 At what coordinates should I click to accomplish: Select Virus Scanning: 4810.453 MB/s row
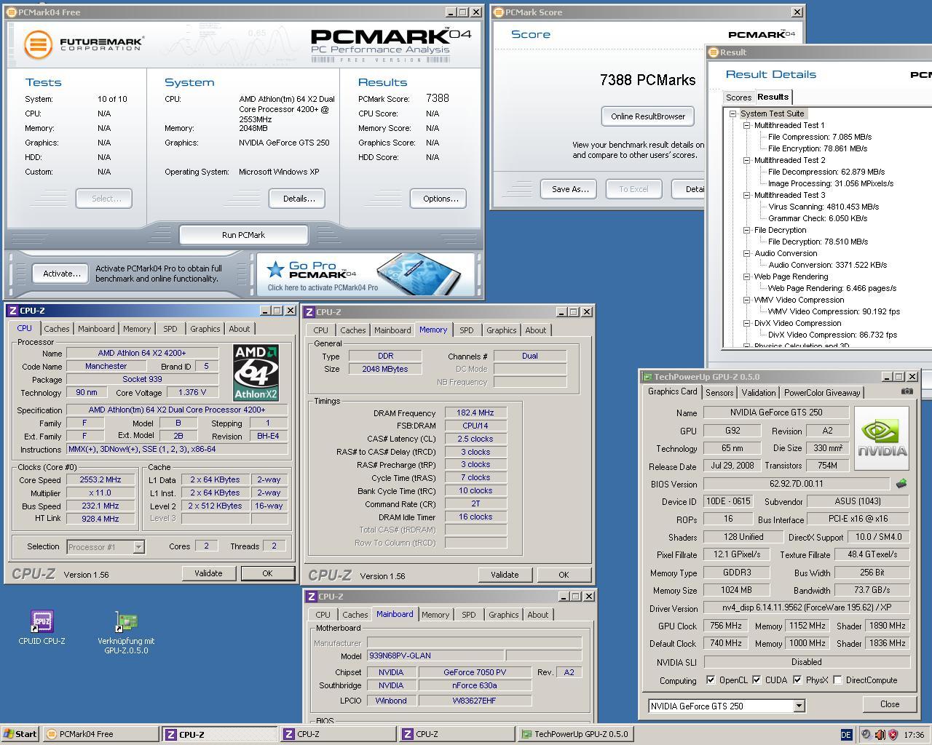(824, 207)
